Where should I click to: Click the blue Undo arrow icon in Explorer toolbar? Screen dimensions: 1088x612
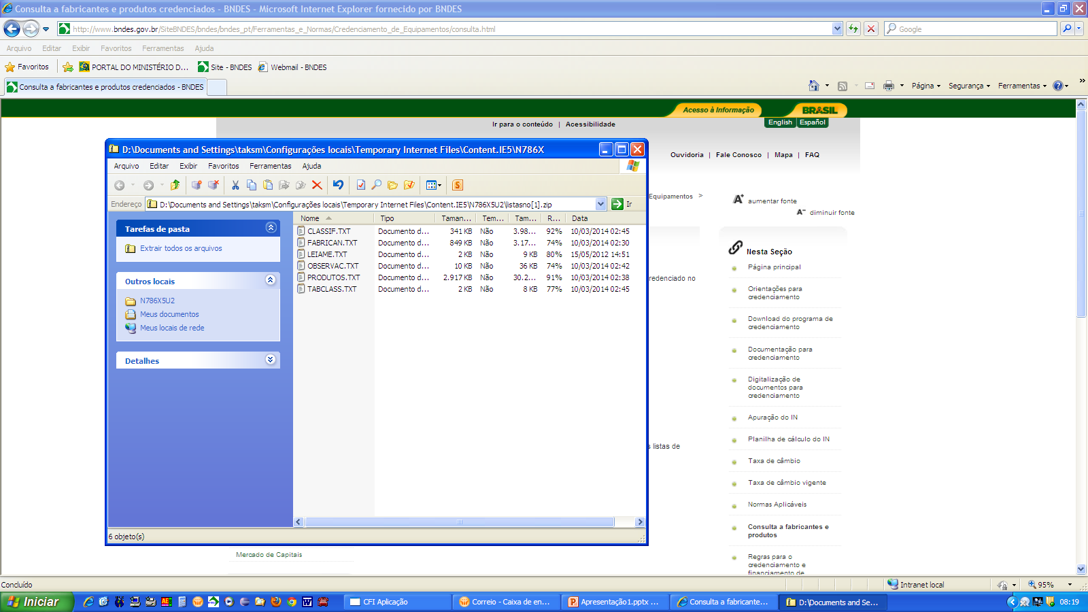point(338,185)
